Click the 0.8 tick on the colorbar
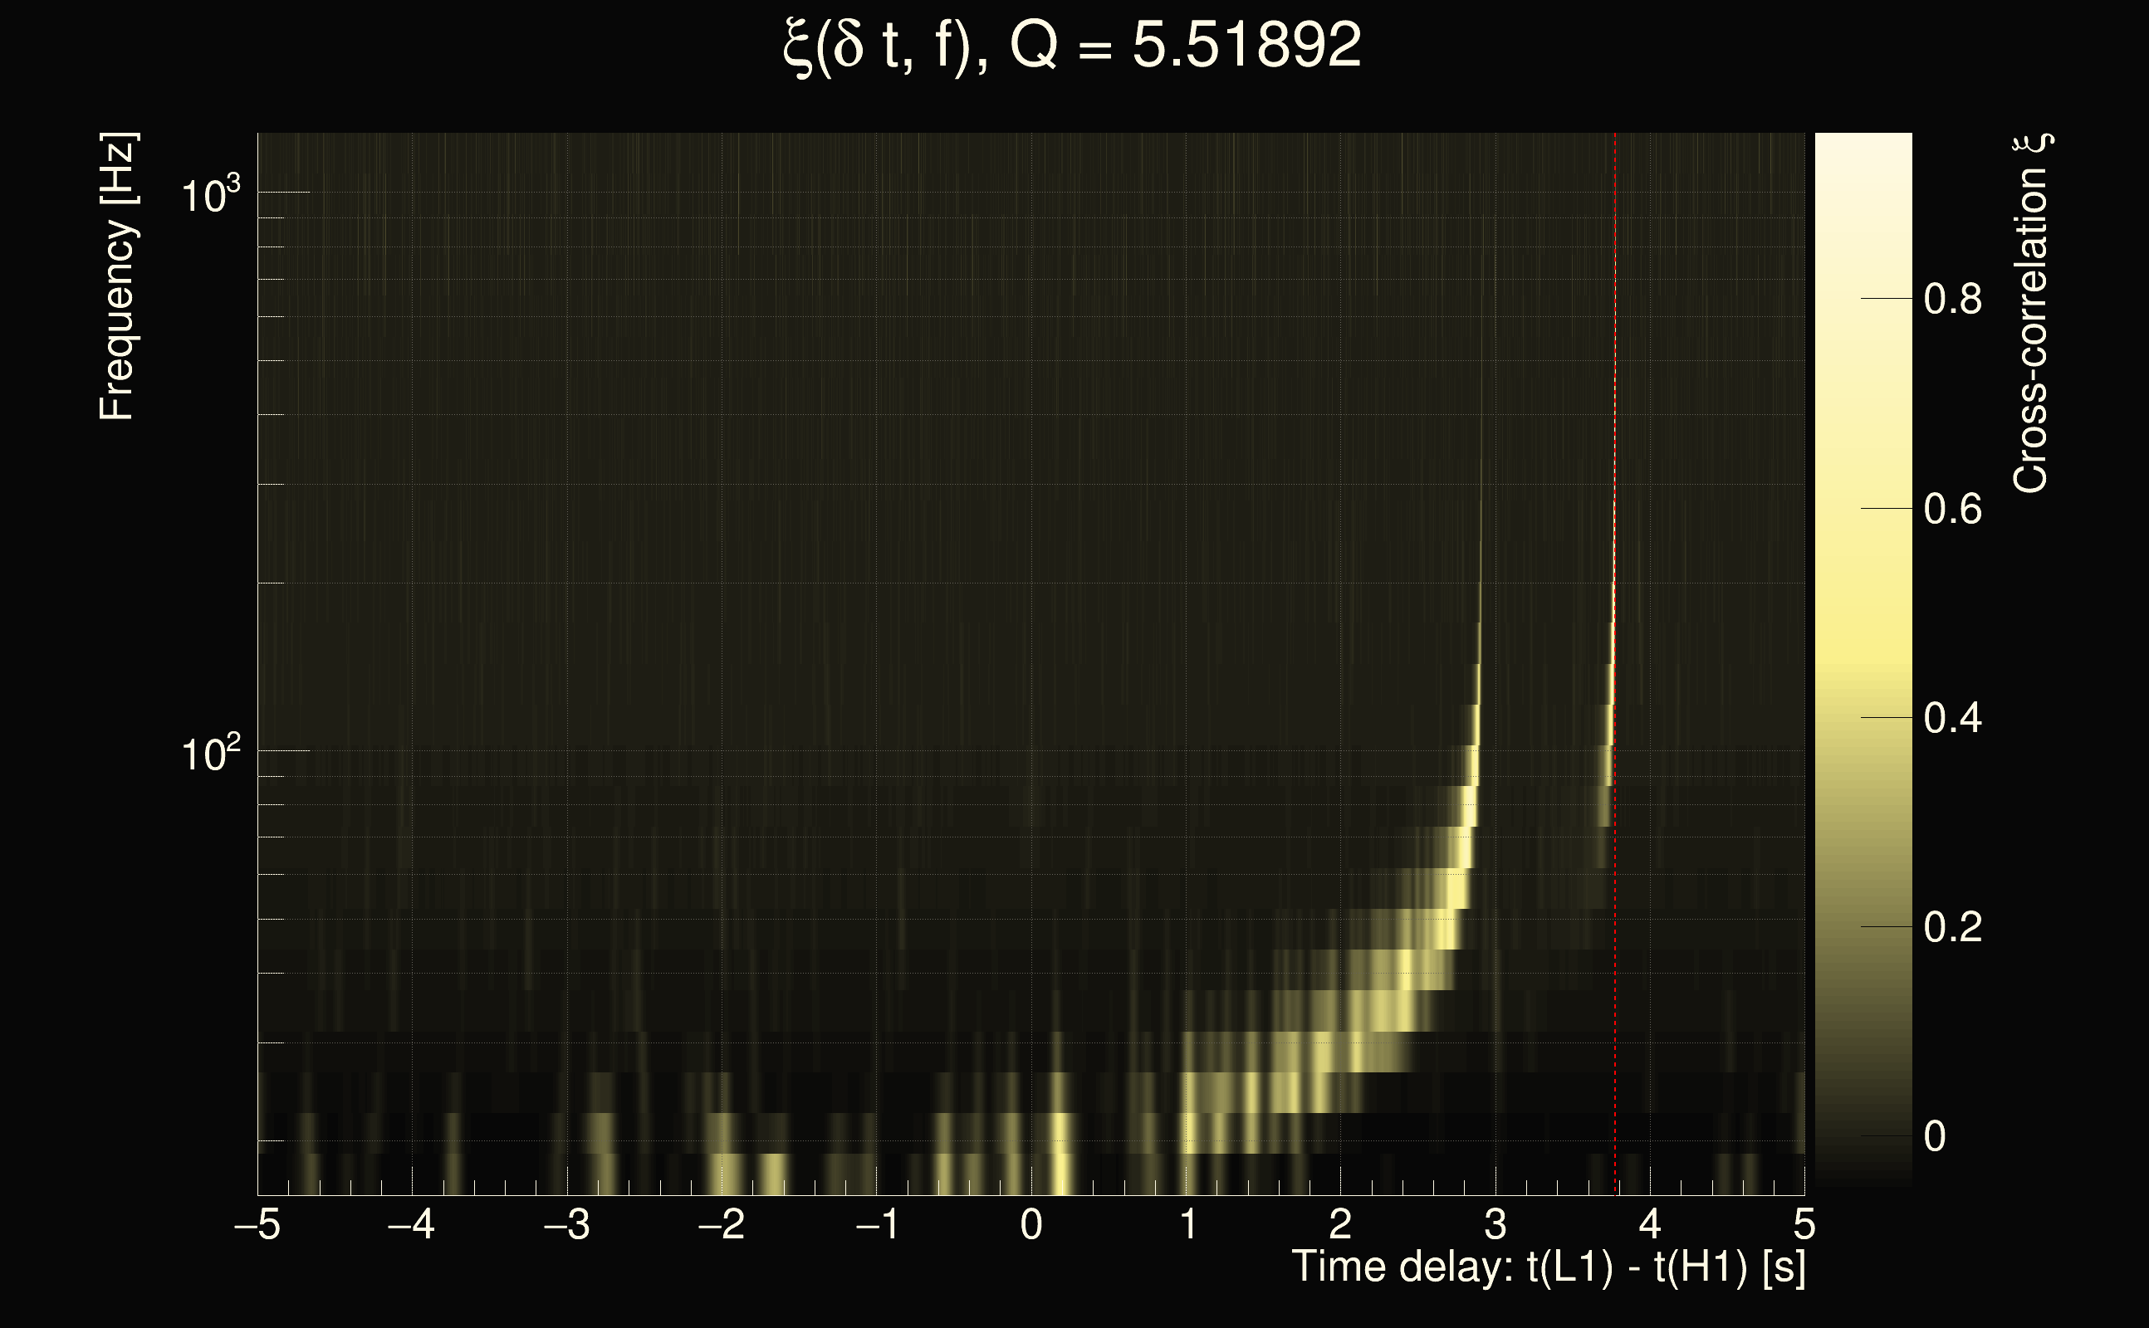Image resolution: width=2149 pixels, height=1328 pixels. coord(1952,300)
